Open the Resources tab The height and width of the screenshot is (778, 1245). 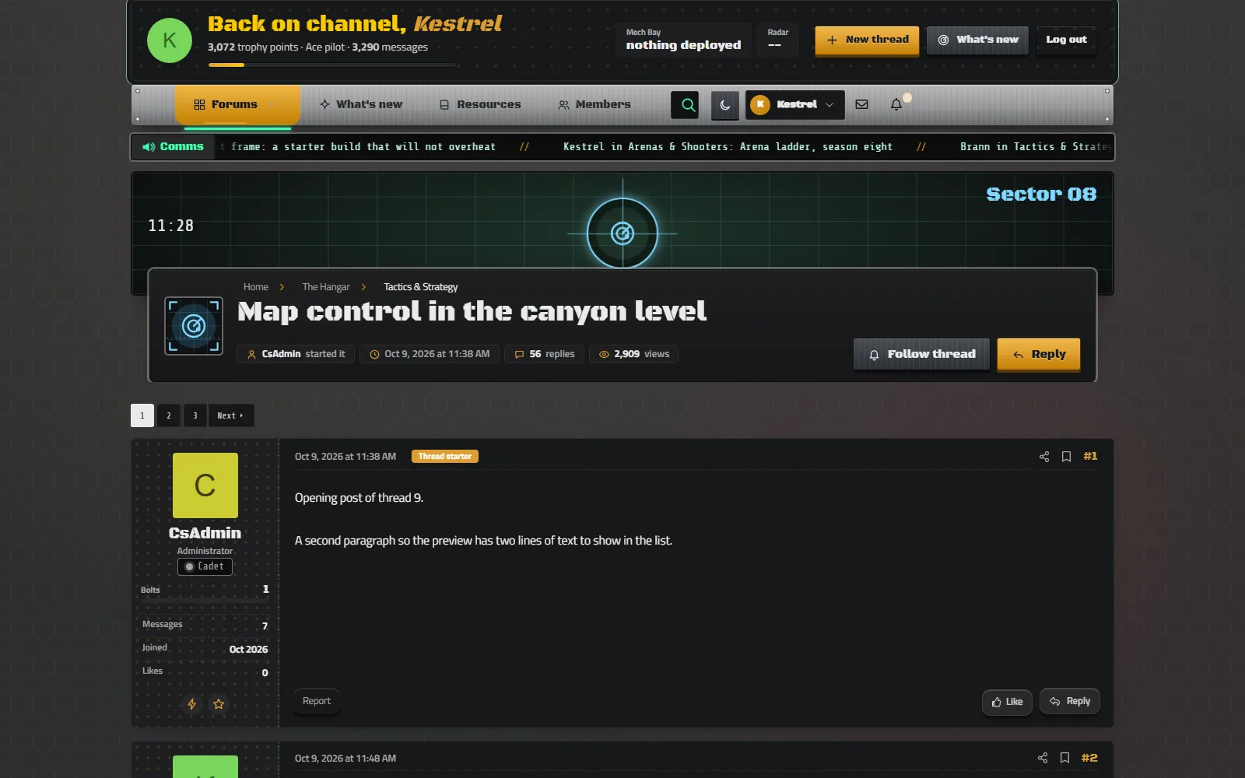(480, 104)
